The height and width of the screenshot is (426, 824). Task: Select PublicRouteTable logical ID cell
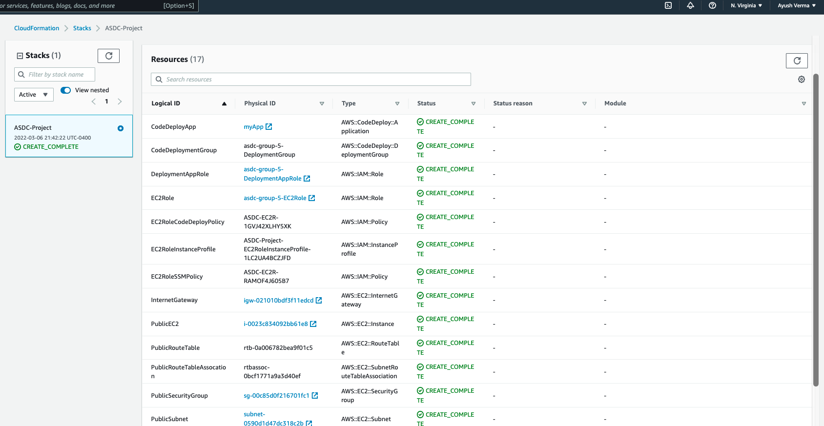click(x=175, y=348)
